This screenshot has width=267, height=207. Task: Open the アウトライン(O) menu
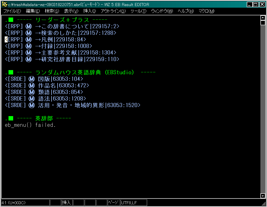(113, 11)
